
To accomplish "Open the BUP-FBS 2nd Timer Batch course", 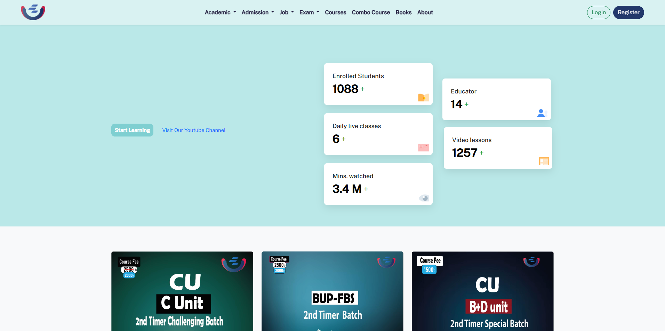I will pos(332,291).
